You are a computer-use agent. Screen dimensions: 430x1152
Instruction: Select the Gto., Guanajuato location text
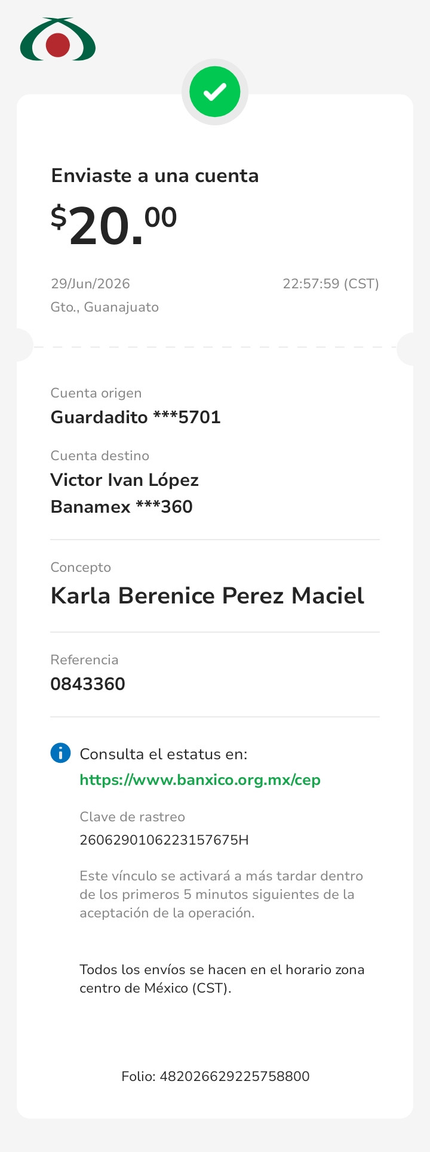pos(105,307)
